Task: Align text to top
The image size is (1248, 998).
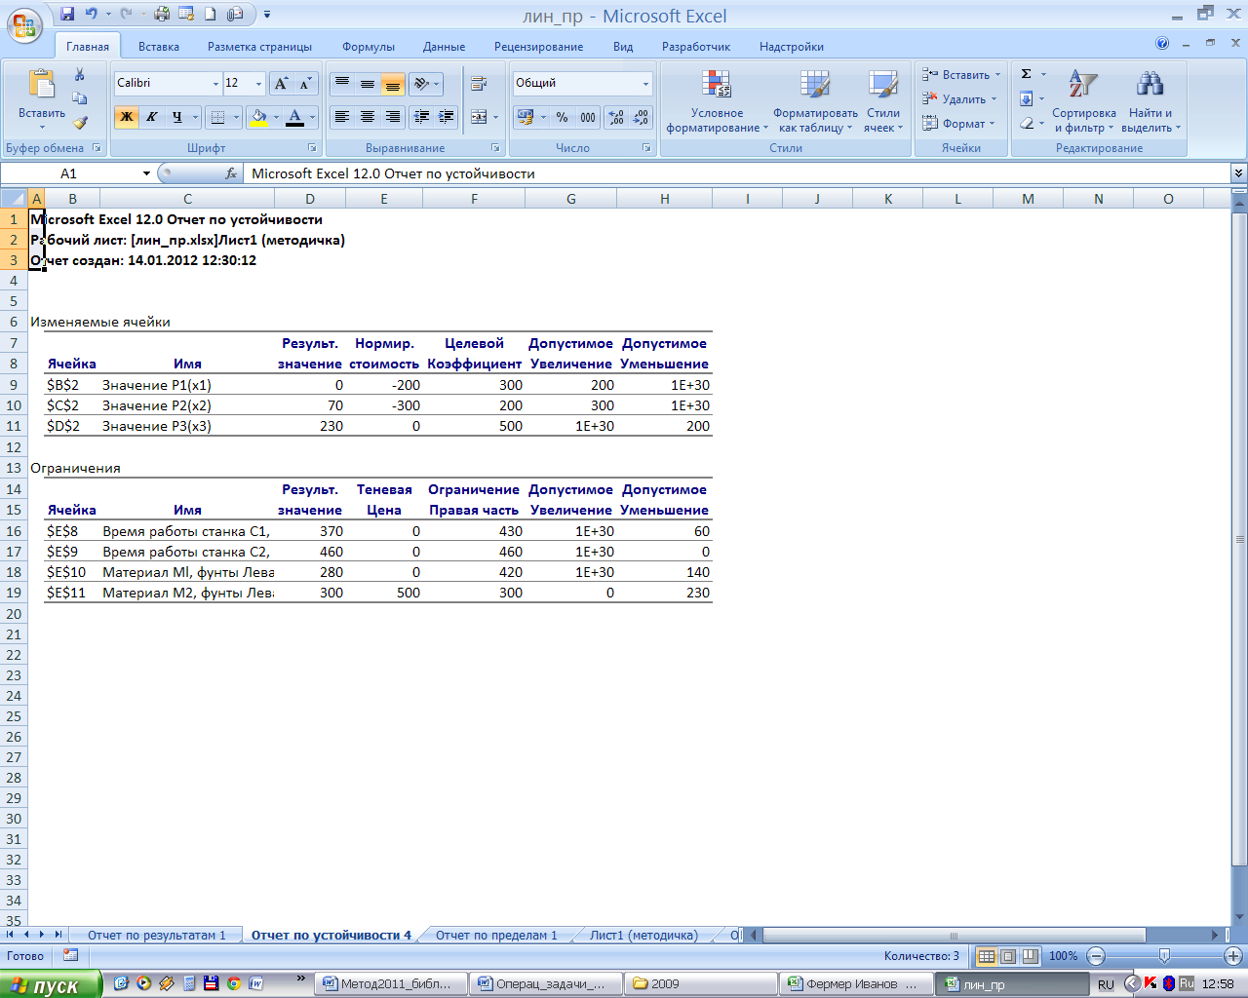Action: point(342,84)
